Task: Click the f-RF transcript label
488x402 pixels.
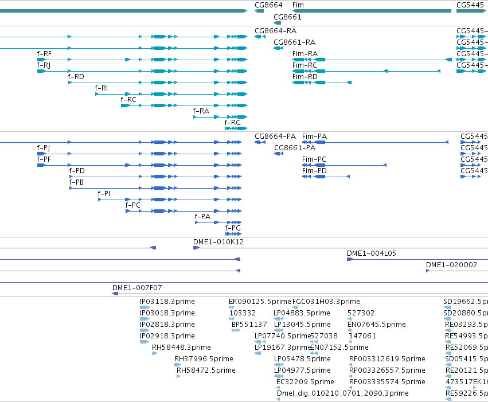Action: [44, 54]
